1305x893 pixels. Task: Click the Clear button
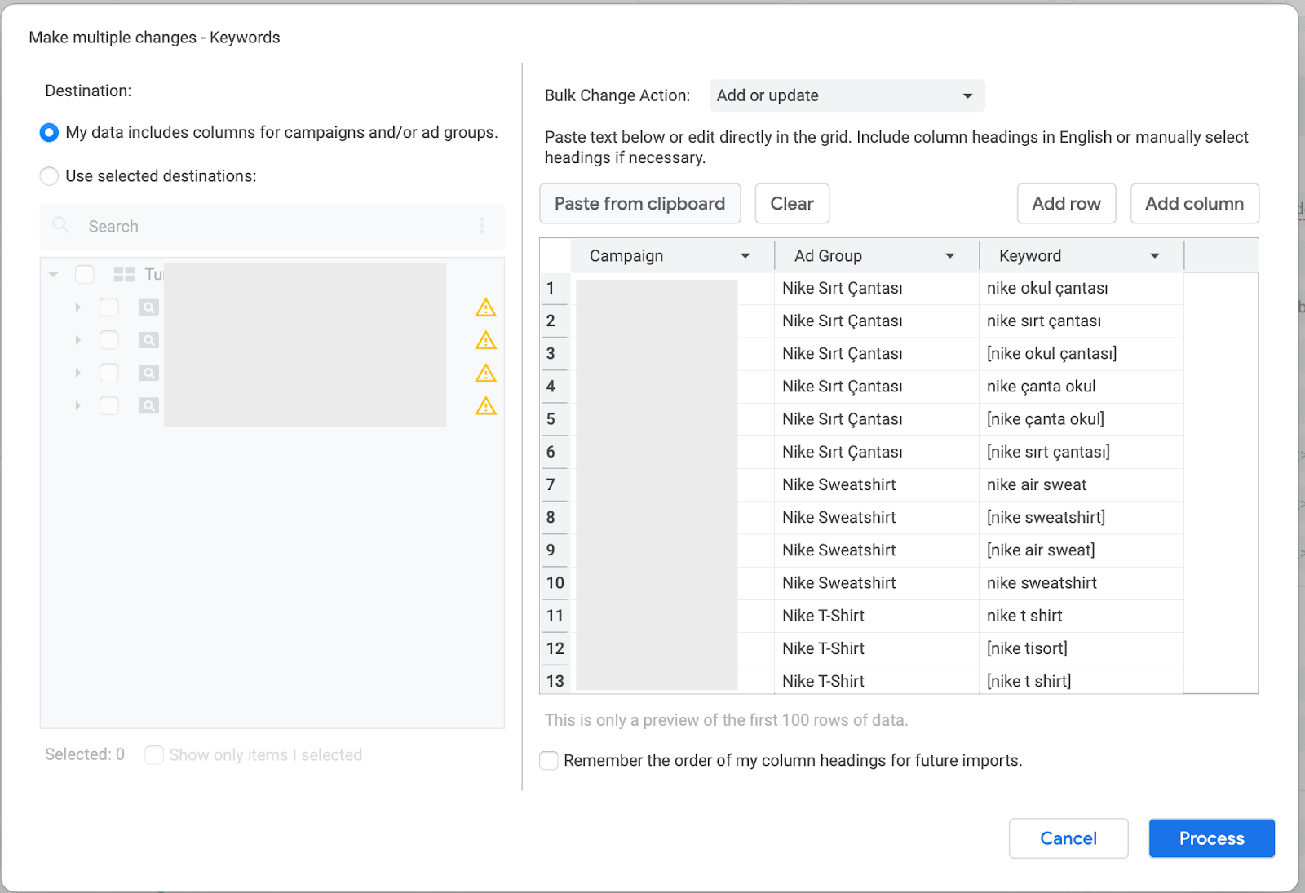(792, 204)
